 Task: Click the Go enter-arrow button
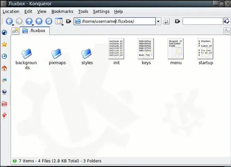[166, 21]
